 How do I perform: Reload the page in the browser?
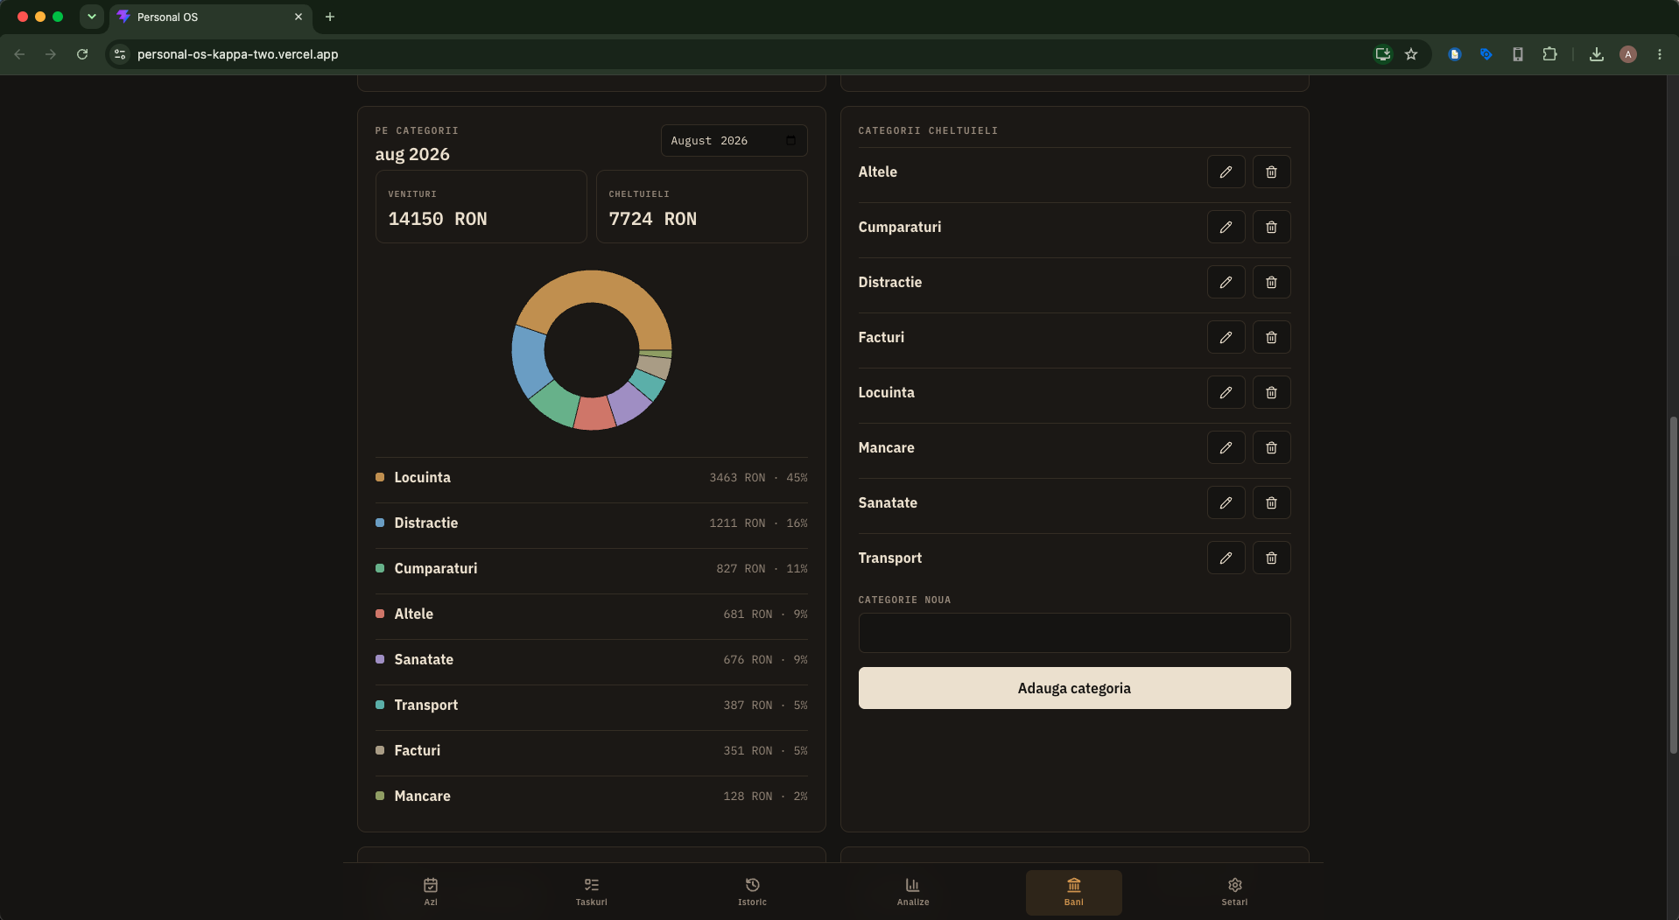(x=82, y=54)
